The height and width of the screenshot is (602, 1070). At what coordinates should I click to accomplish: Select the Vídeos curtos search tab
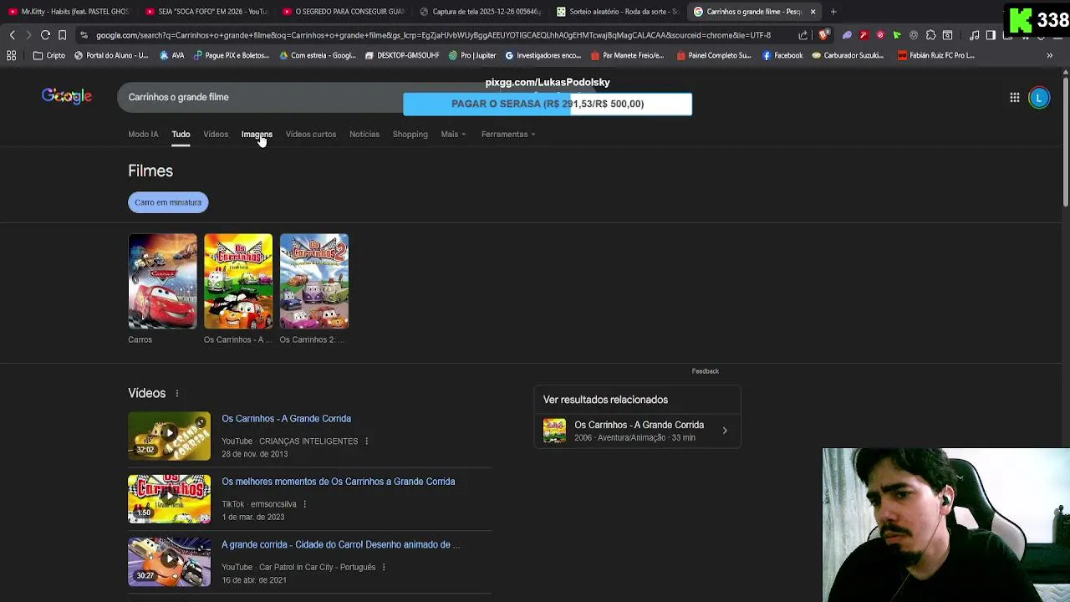pos(311,134)
